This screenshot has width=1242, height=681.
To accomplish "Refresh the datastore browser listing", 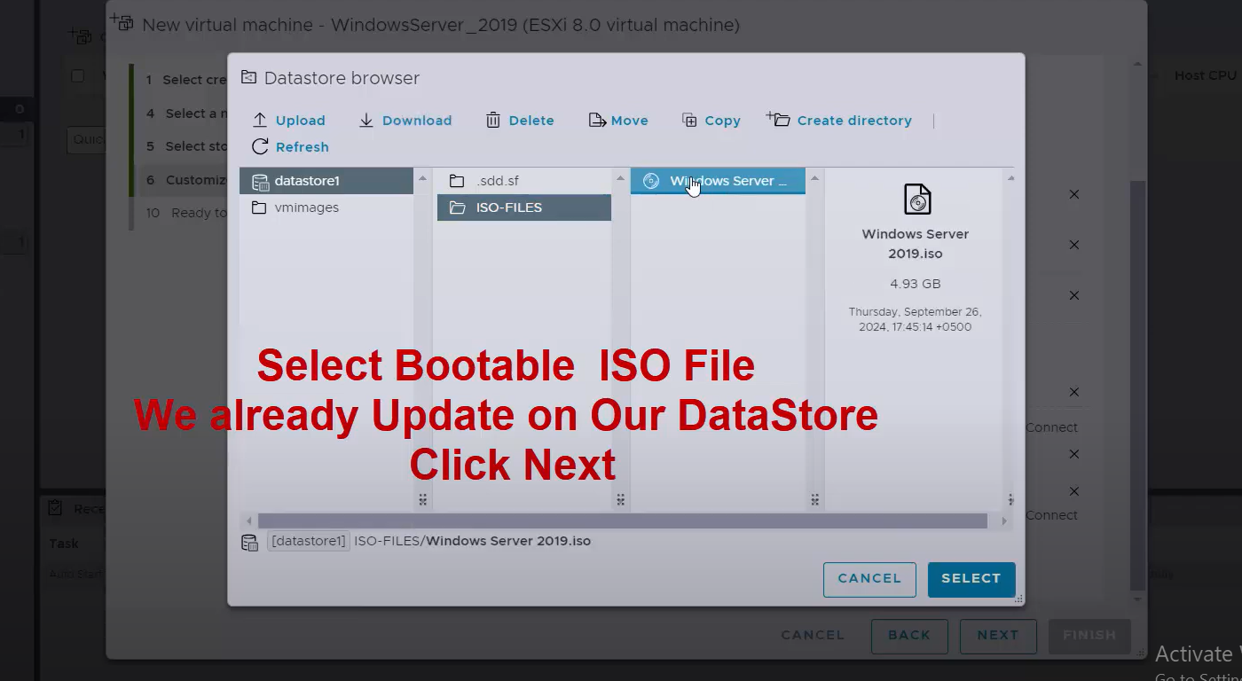I will 290,147.
